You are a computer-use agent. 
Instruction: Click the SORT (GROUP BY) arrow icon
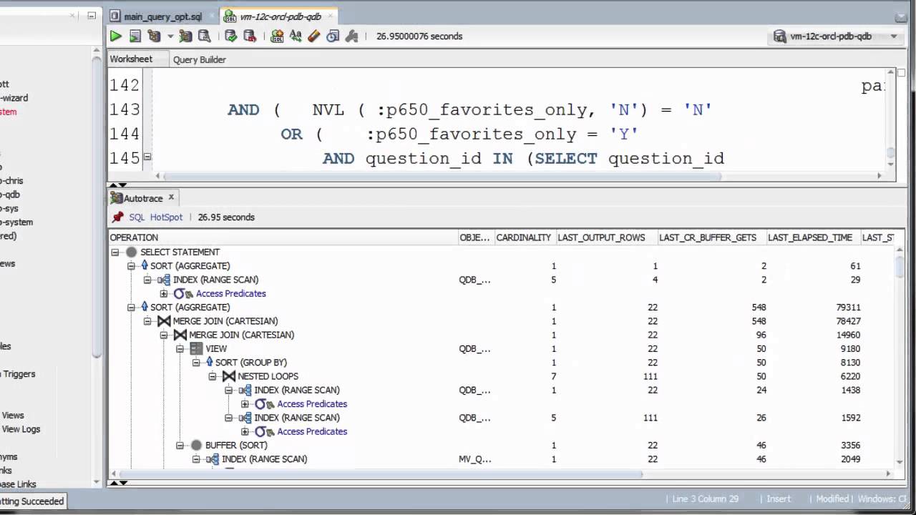click(x=210, y=363)
